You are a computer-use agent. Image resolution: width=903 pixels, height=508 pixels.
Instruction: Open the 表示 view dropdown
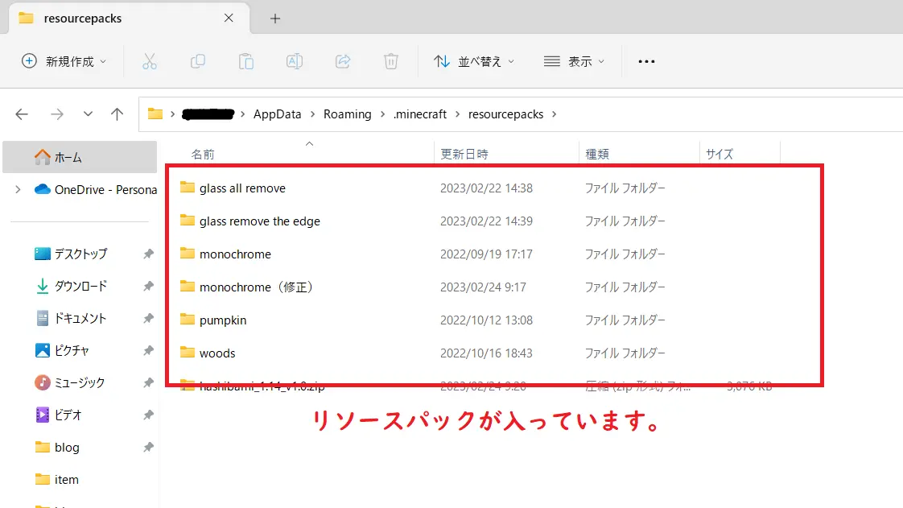pos(575,61)
